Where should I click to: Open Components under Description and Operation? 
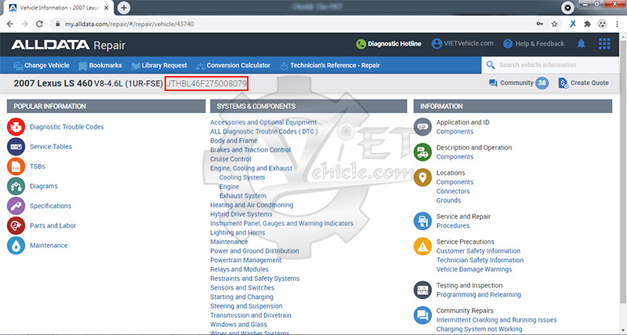455,157
